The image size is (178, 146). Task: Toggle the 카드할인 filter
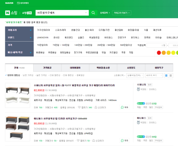(x=113, y=53)
